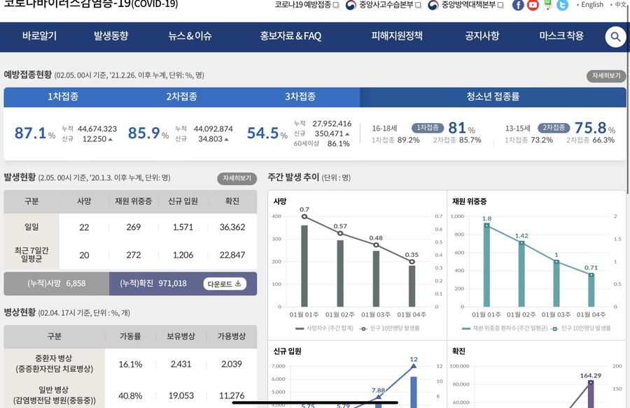Open the 코로나19 예방접종 link
This screenshot has width=630, height=408.
(303, 5)
